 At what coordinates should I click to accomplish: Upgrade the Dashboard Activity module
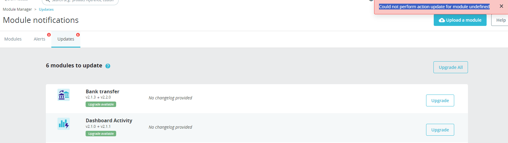[x=440, y=130]
